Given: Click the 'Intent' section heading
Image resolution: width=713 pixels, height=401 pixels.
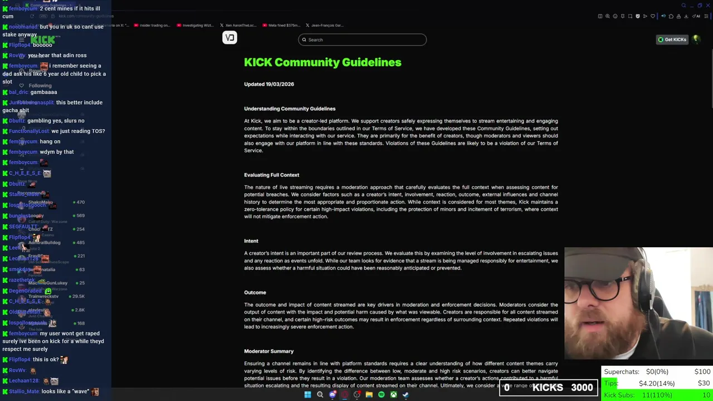Looking at the screenshot, I should 251,241.
